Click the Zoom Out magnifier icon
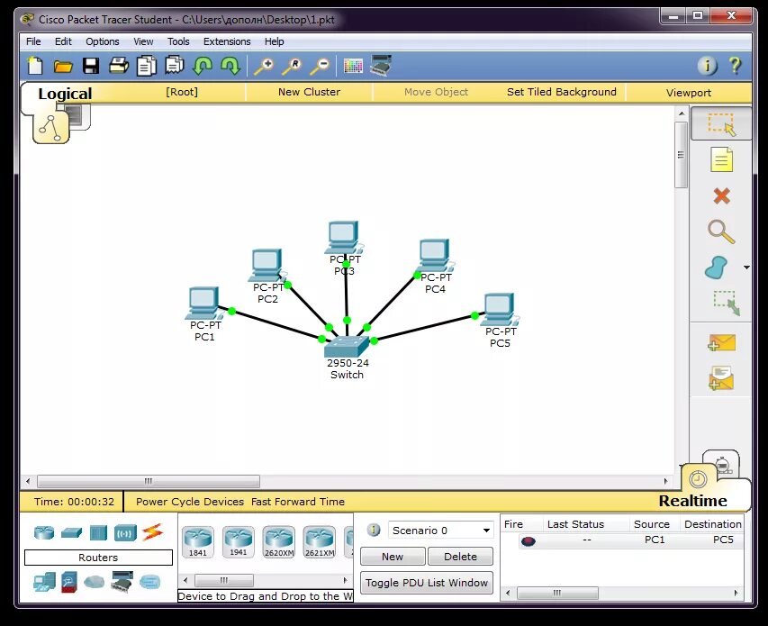 (x=320, y=66)
